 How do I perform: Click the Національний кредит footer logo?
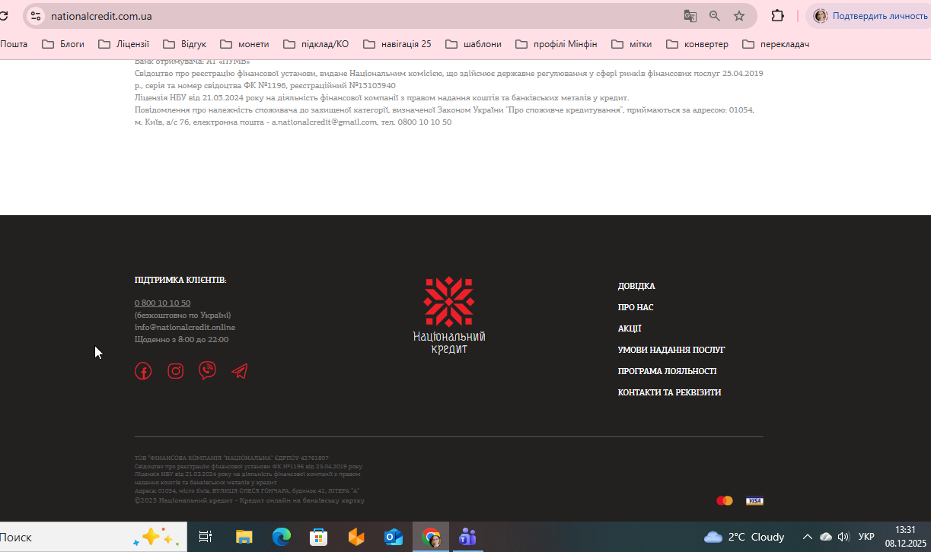click(449, 315)
